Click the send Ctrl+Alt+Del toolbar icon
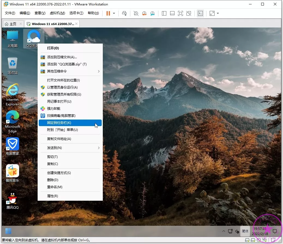Screen dimensions: 283x244 tap(124, 13)
